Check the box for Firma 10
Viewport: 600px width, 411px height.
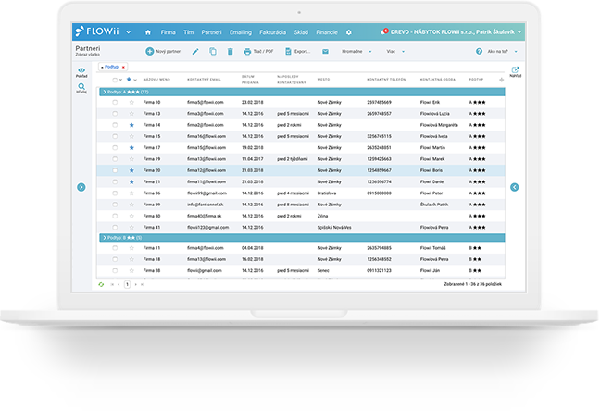click(115, 102)
